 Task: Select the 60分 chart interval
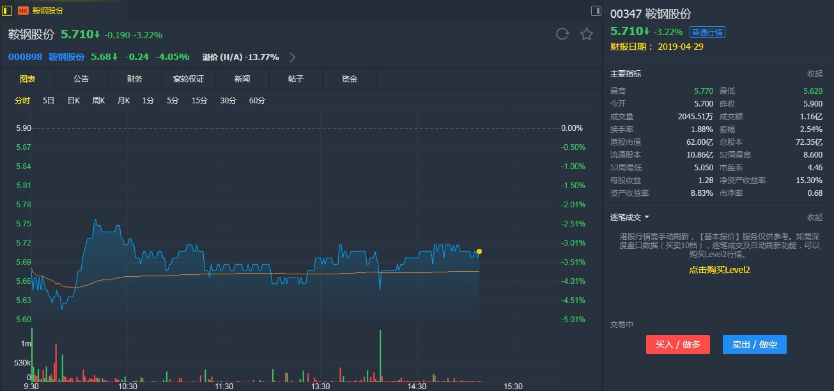pyautogui.click(x=257, y=101)
